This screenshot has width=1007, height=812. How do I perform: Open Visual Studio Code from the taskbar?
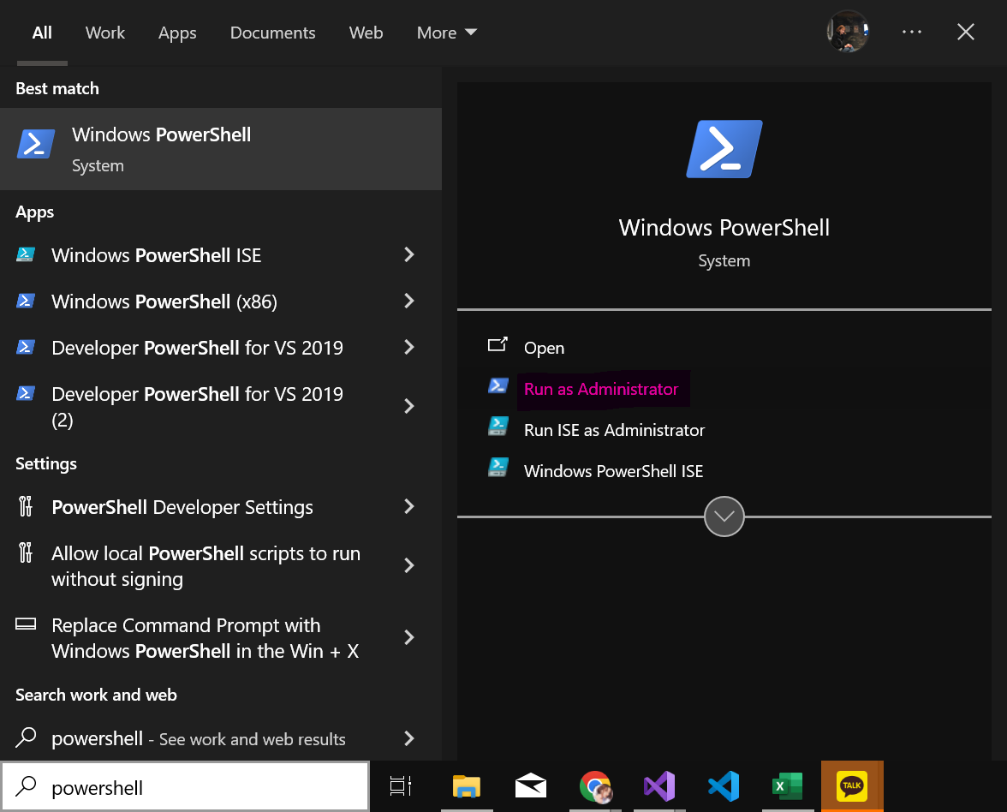tap(724, 786)
